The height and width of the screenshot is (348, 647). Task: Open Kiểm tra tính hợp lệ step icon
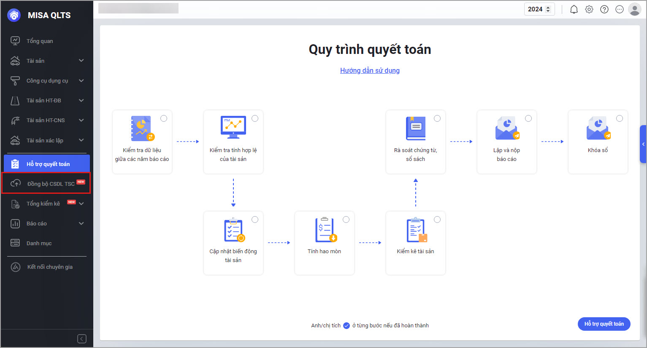(233, 127)
